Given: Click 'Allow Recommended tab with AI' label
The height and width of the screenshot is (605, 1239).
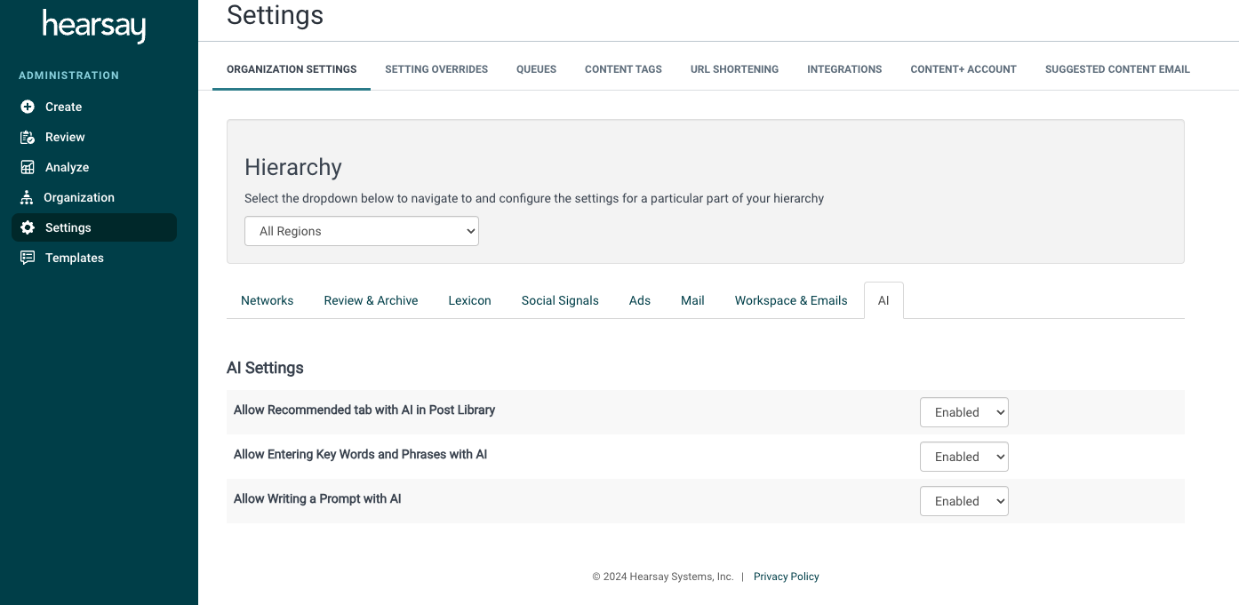Looking at the screenshot, I should tap(364, 410).
